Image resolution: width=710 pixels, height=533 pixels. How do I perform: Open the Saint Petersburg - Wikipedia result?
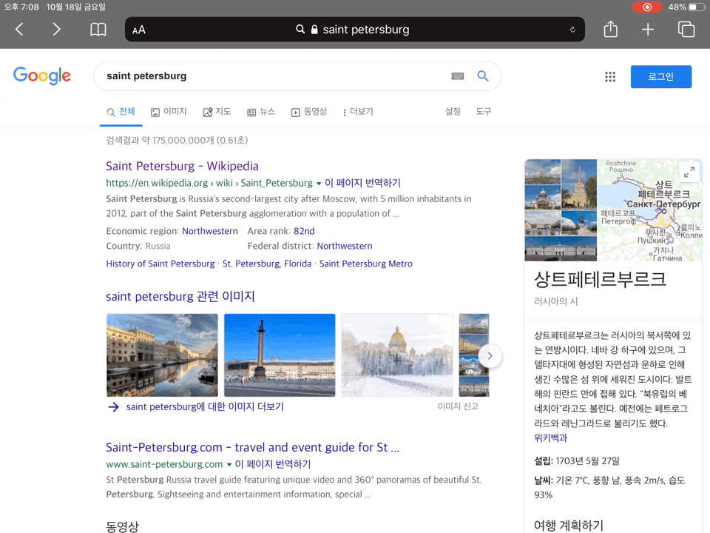pos(182,166)
